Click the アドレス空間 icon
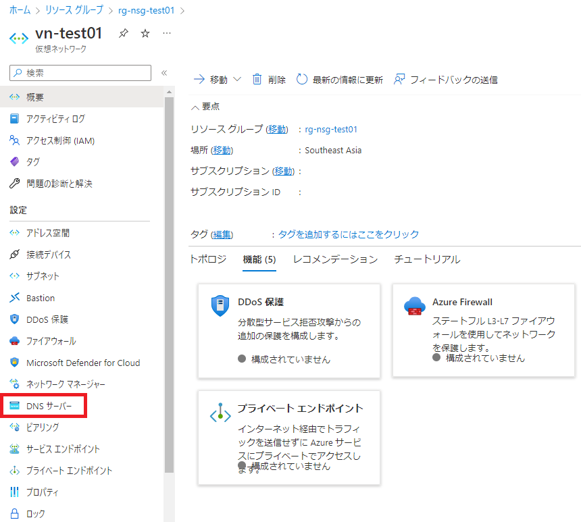Image resolution: width=581 pixels, height=522 pixels. click(14, 233)
